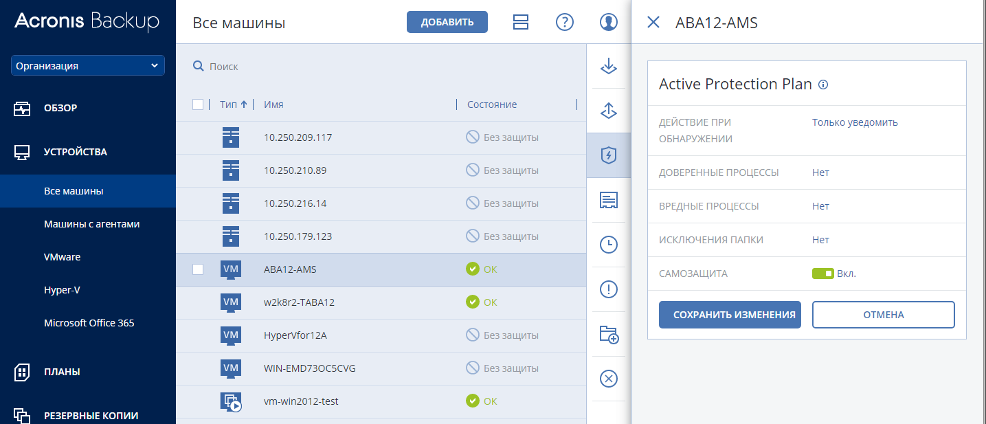986x424 pixels.
Task: Go to the Планы section
Action: (x=62, y=372)
